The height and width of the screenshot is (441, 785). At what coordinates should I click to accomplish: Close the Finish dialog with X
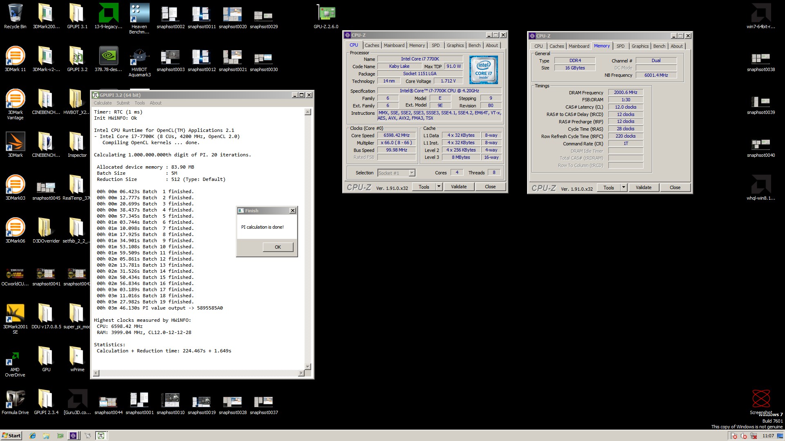293,211
